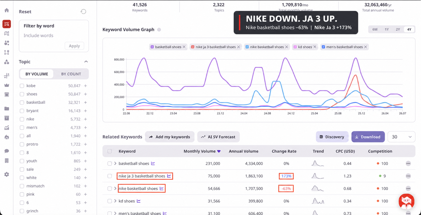Switch topic view to BY COUNT

71,74
